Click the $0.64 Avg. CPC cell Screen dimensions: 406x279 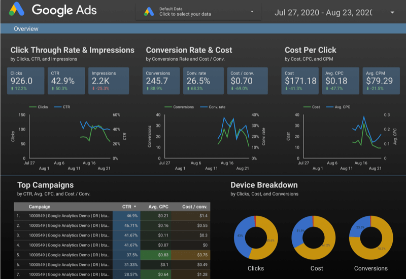tap(156, 274)
